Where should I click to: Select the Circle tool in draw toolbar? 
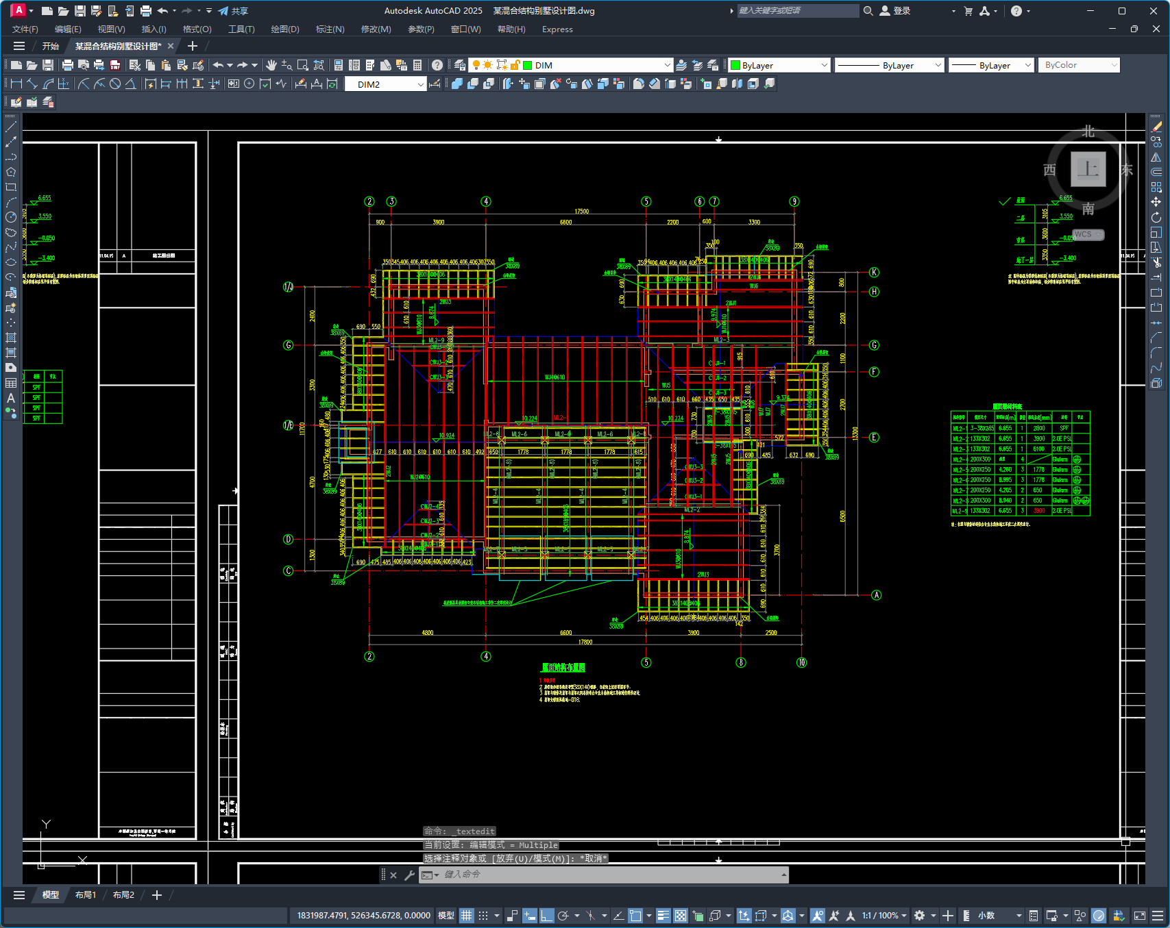(x=11, y=217)
